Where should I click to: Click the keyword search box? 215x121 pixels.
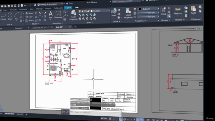tap(126, 1)
